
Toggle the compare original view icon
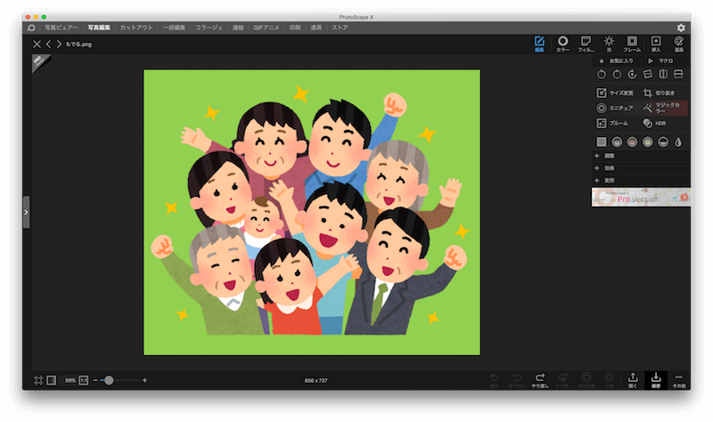coord(51,380)
